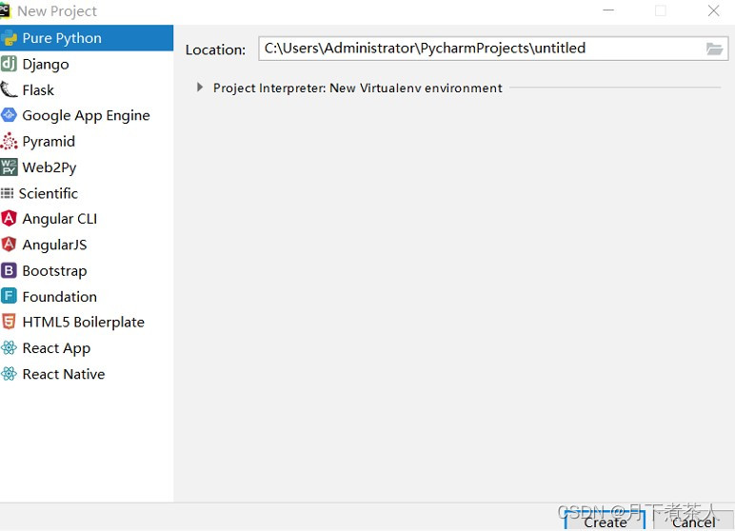Click the HTML5 Boilerplate icon
This screenshot has width=735, height=531.
[9, 322]
